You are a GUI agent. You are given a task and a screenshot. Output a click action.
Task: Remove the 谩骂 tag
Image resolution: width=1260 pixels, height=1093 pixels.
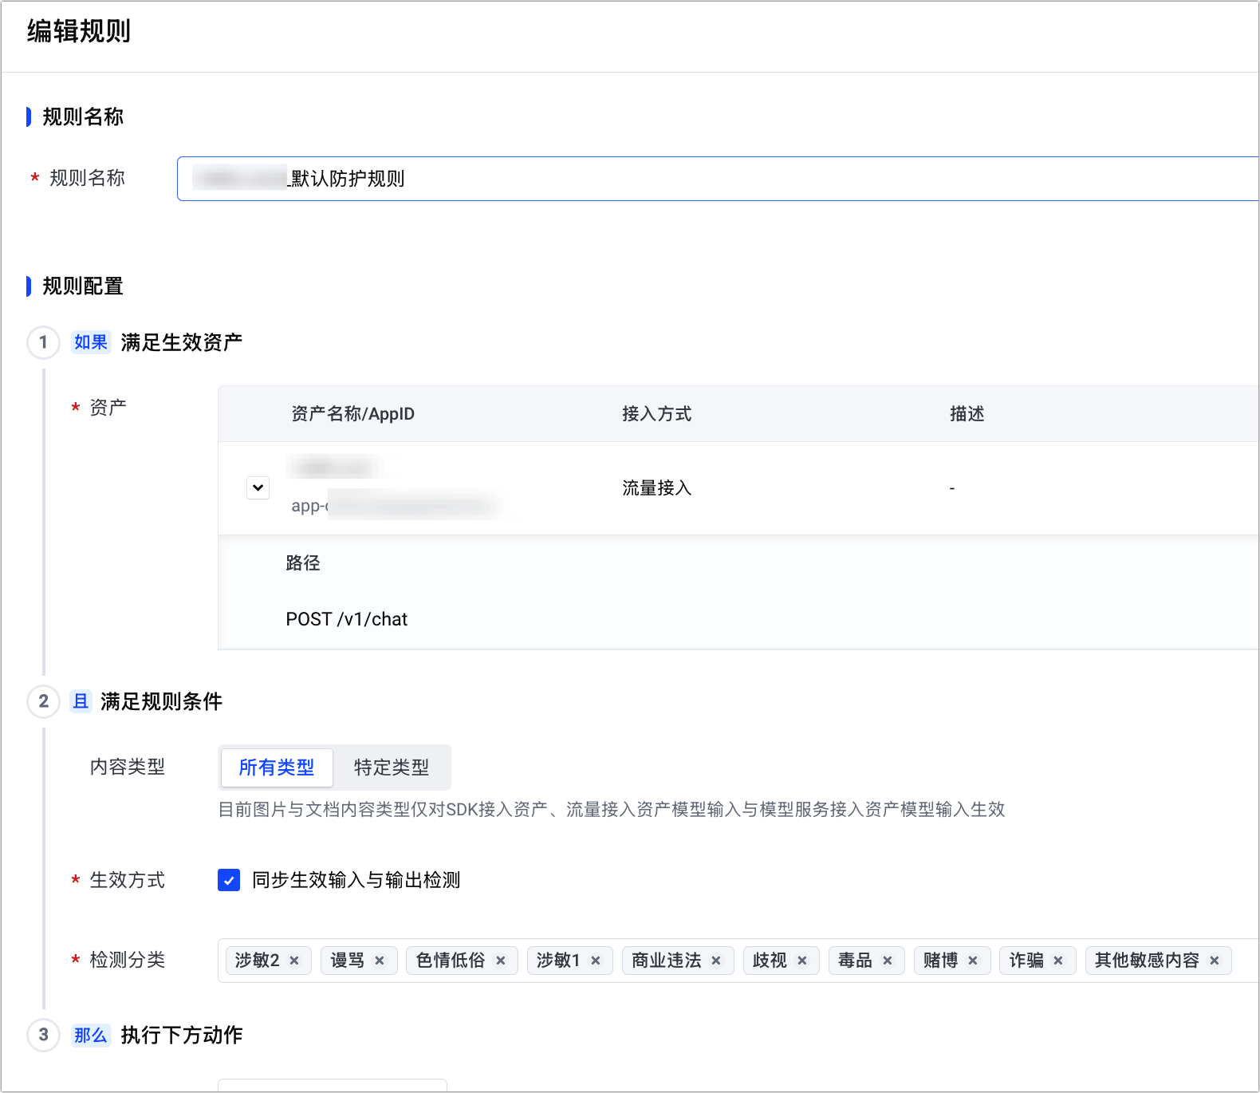pyautogui.click(x=380, y=961)
